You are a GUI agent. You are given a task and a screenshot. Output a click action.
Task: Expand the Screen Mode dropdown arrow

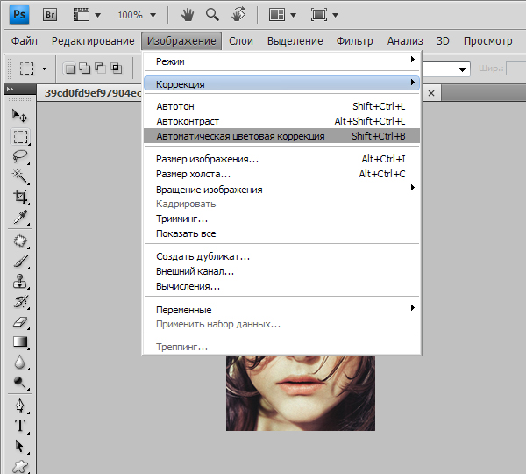[335, 15]
